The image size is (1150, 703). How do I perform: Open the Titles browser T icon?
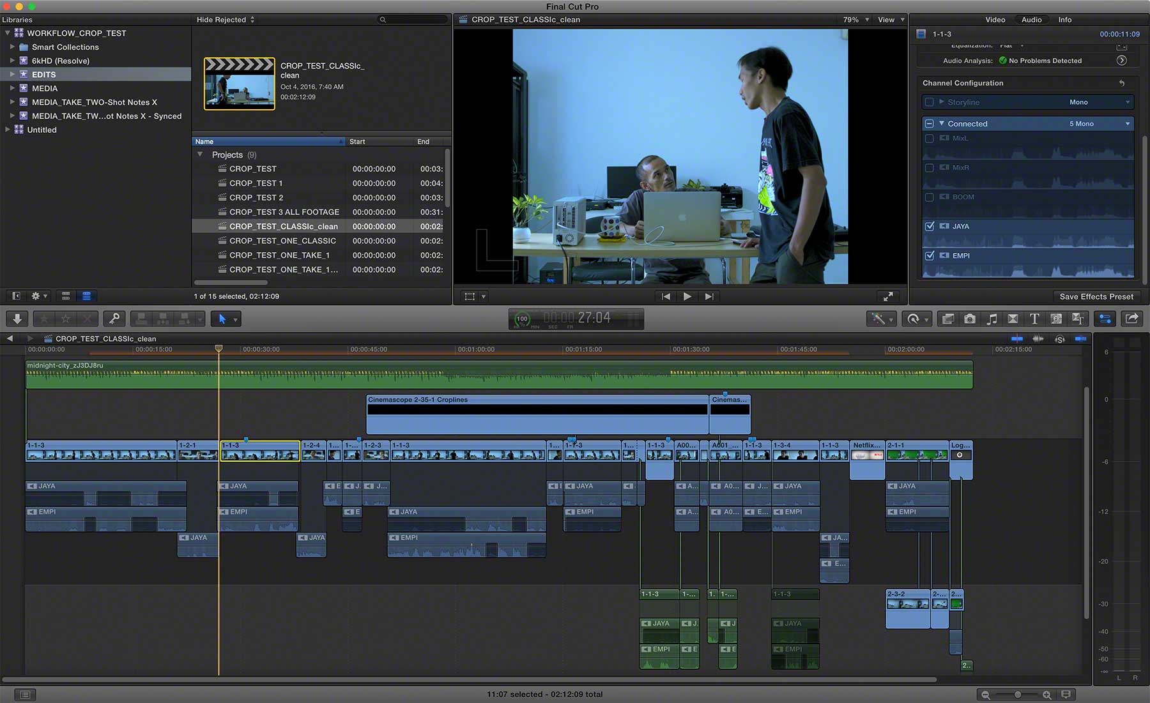point(1034,319)
